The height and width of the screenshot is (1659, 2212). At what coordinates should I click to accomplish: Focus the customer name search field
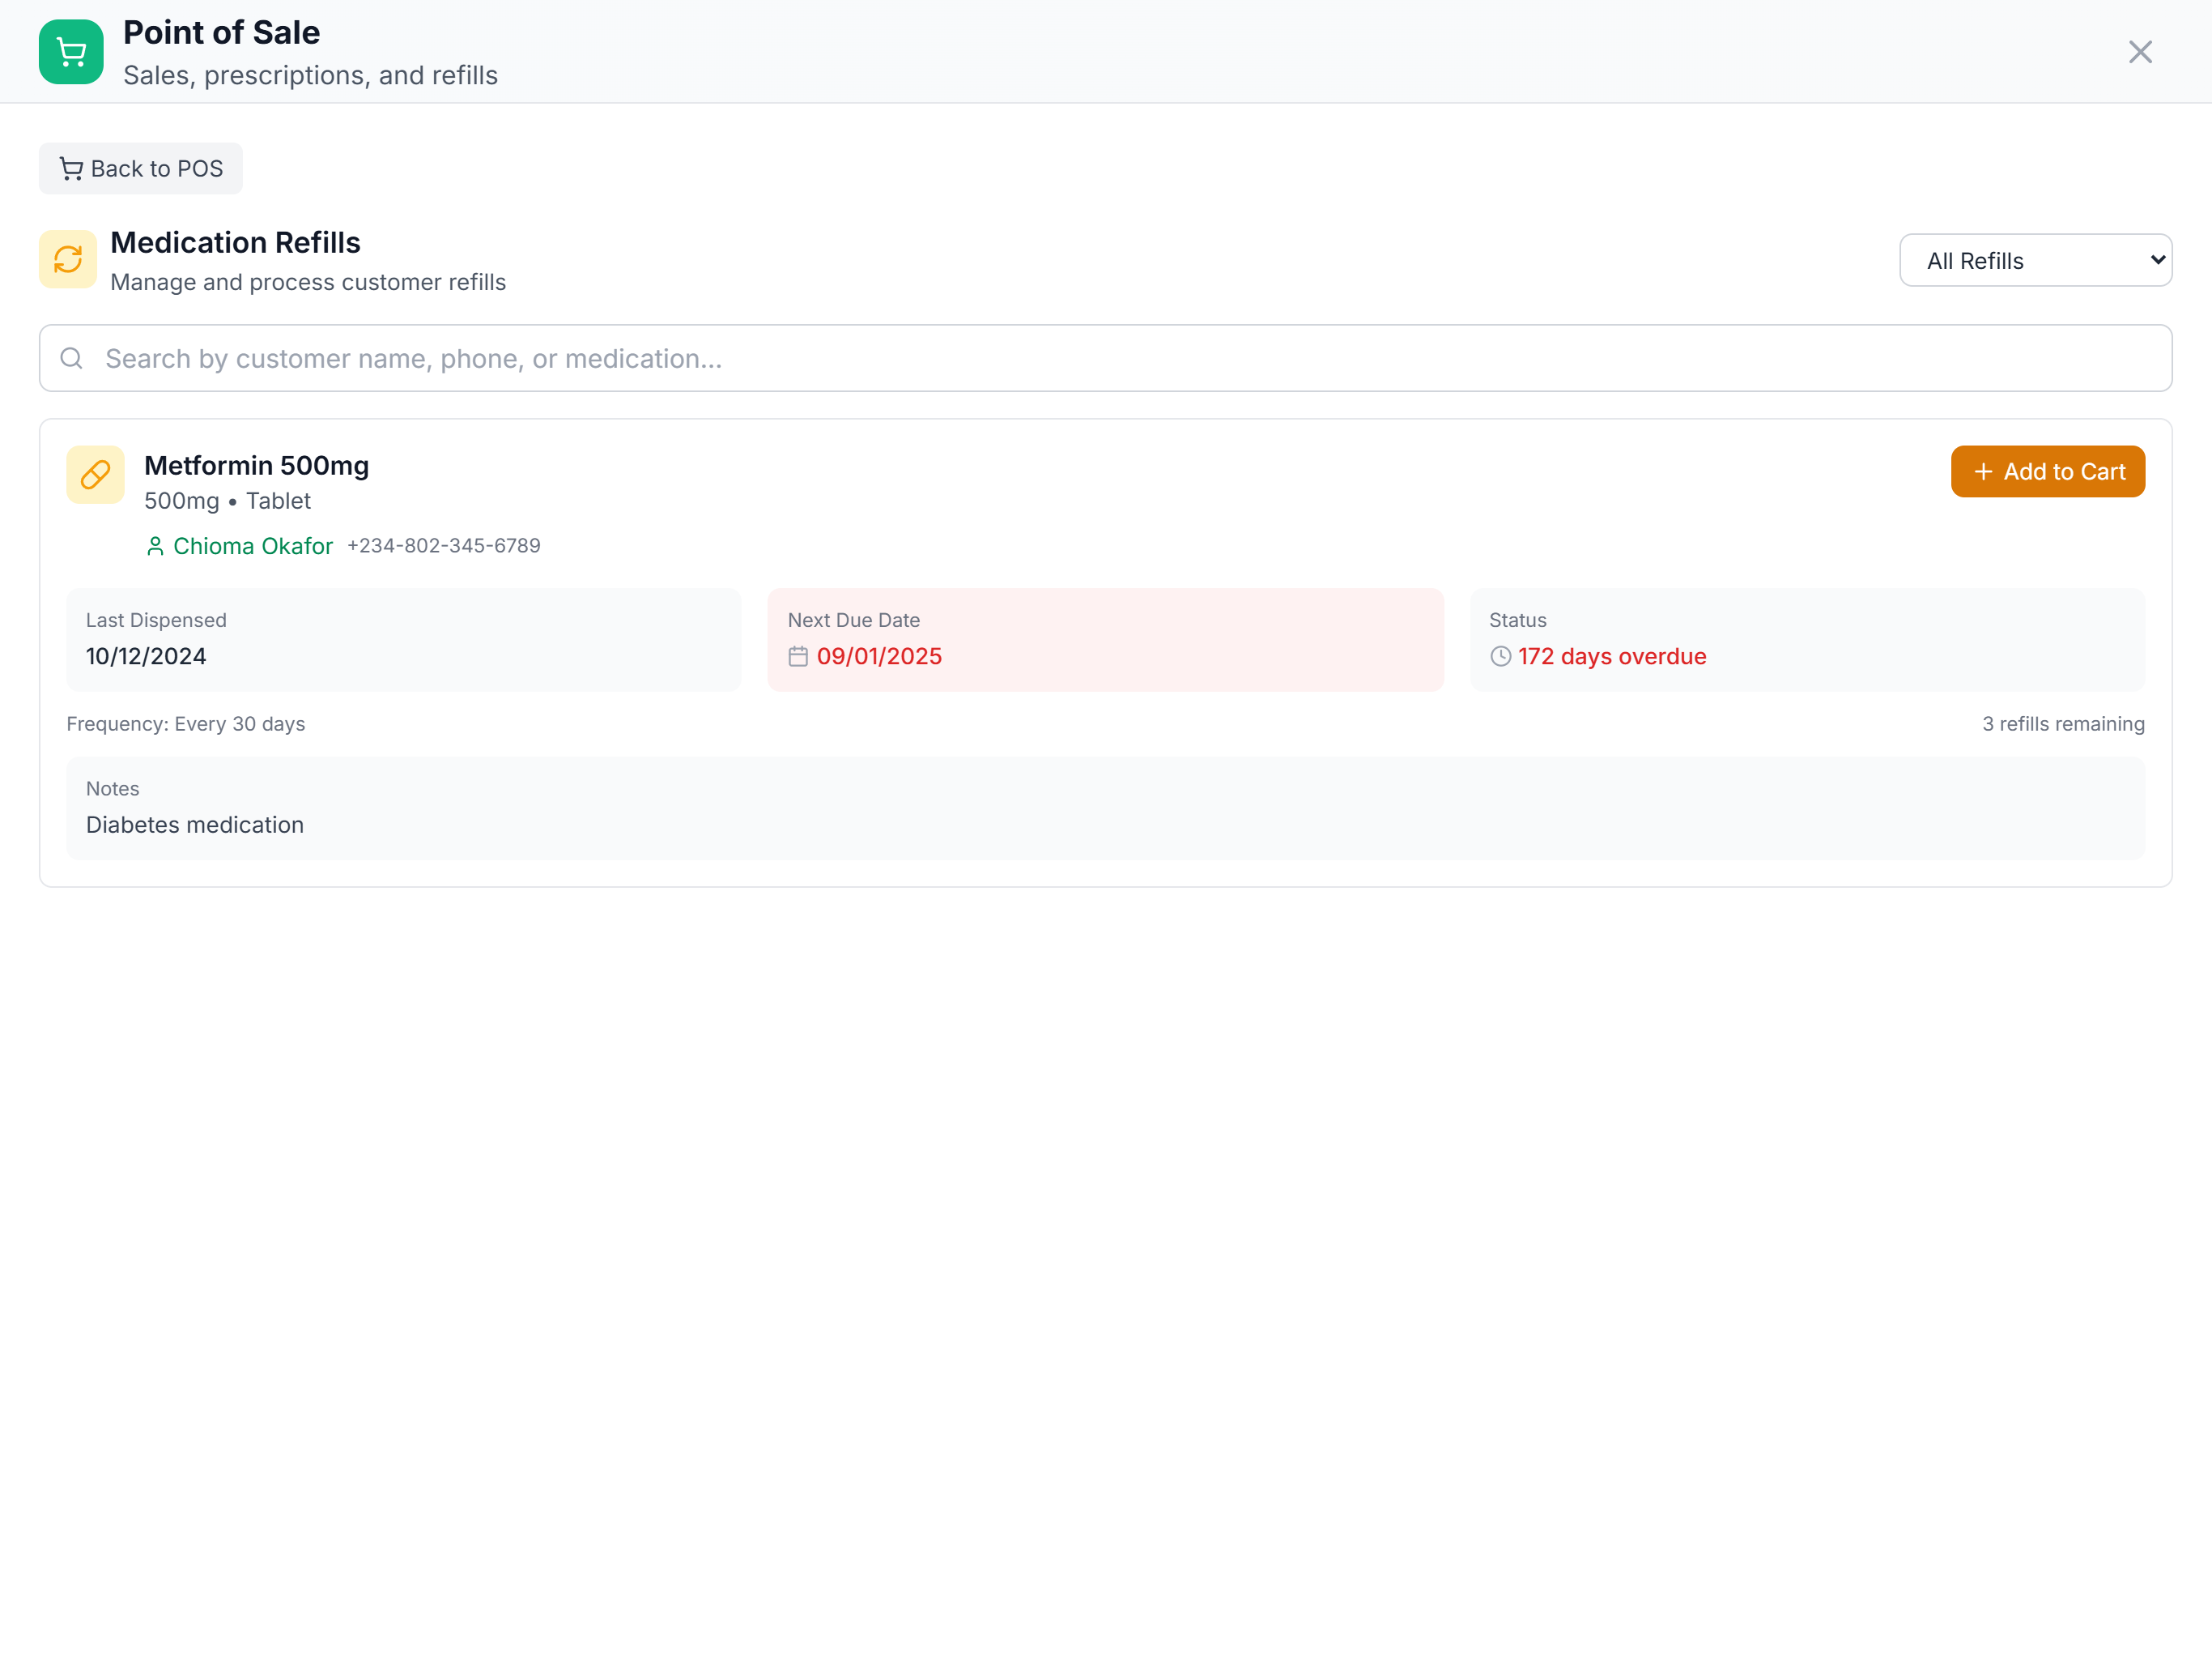coord(1105,358)
